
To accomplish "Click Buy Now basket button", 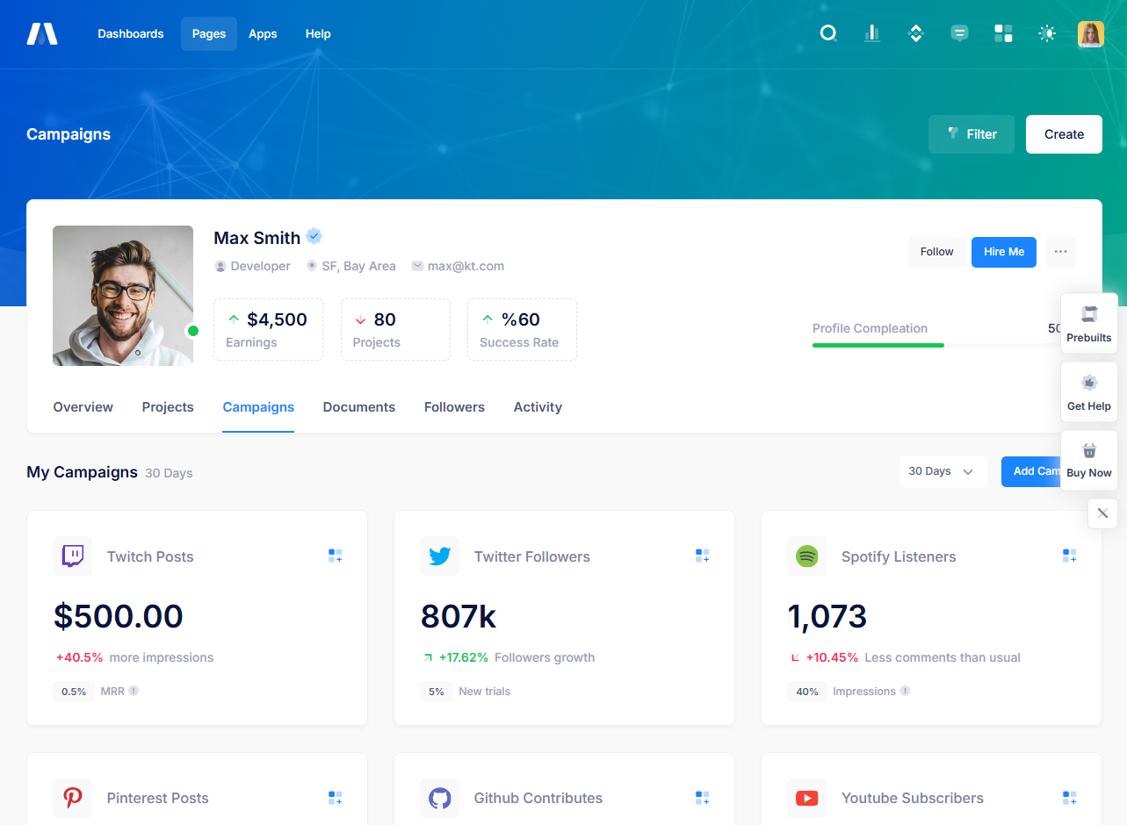I will (1089, 460).
